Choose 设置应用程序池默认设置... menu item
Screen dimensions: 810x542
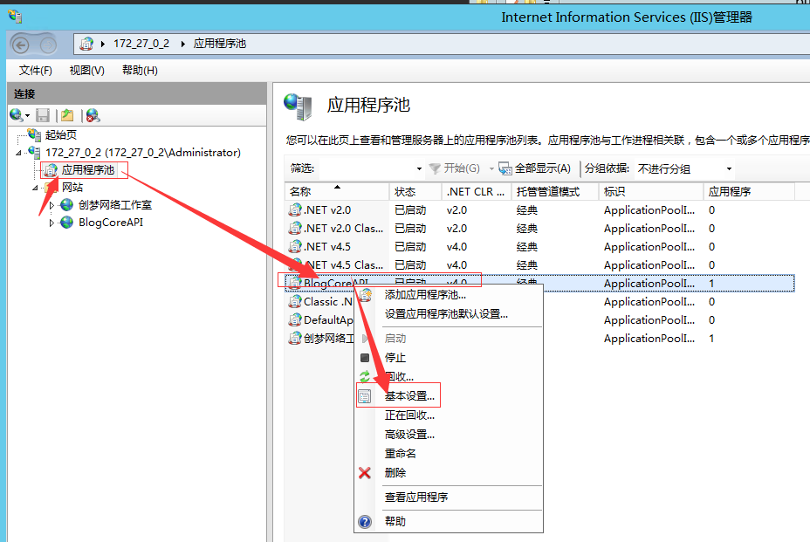click(x=446, y=314)
